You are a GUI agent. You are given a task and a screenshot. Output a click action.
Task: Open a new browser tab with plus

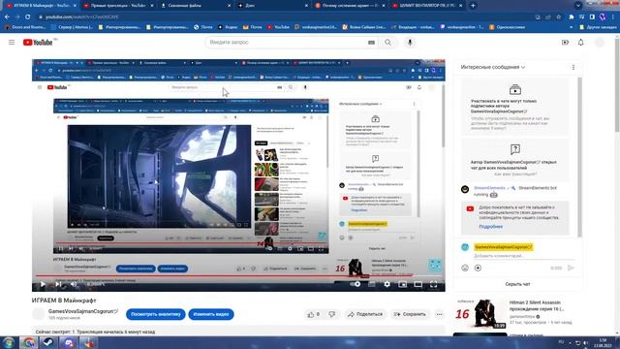click(x=473, y=6)
